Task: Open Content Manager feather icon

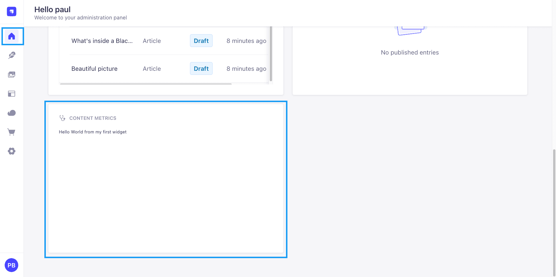Action: (x=12, y=55)
